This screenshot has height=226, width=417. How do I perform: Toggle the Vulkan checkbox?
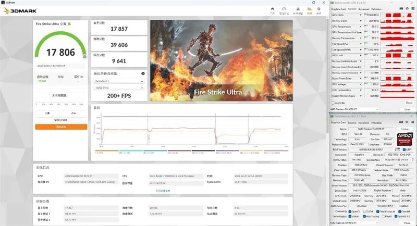click(x=350, y=217)
